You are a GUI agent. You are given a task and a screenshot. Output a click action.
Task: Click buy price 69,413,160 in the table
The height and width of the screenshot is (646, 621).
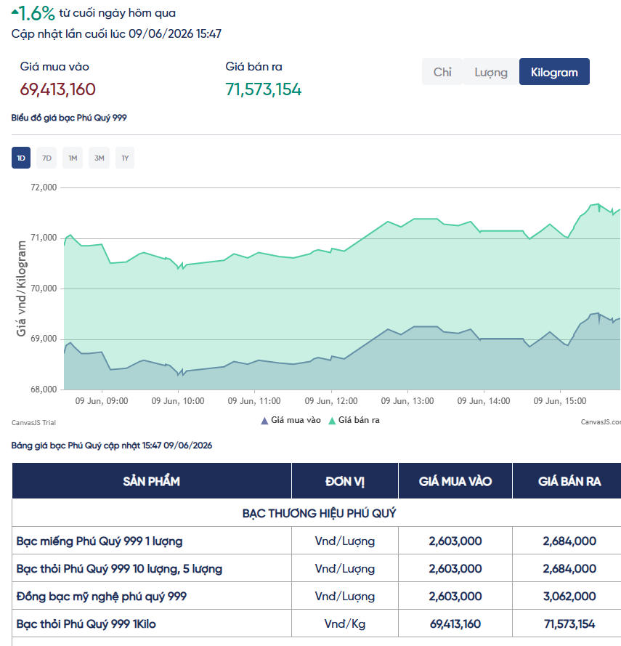click(455, 623)
